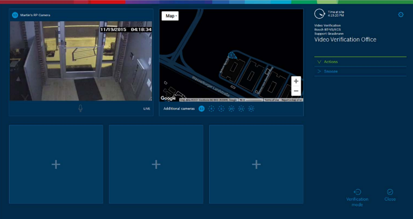This screenshot has height=219, width=413.
Task: Select additional camera 10
Action: (231, 109)
